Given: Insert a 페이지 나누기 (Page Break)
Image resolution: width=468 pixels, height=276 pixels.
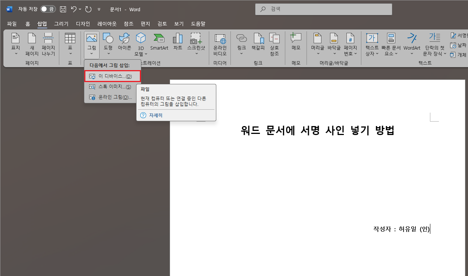Looking at the screenshot, I should pos(48,44).
